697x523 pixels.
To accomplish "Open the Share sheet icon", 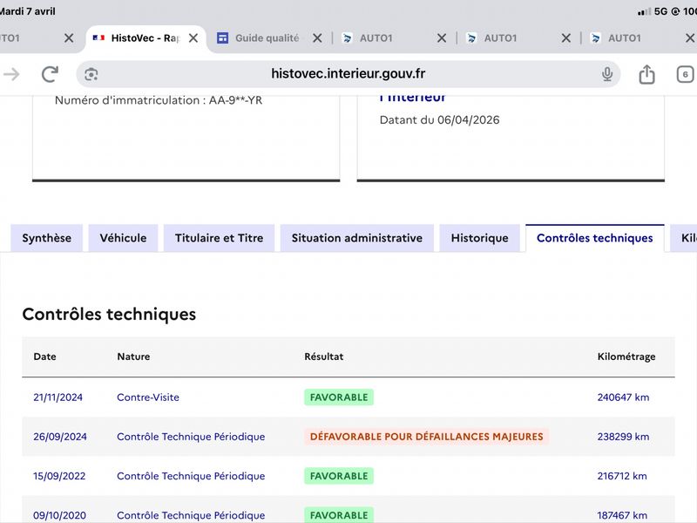I will click(x=646, y=74).
